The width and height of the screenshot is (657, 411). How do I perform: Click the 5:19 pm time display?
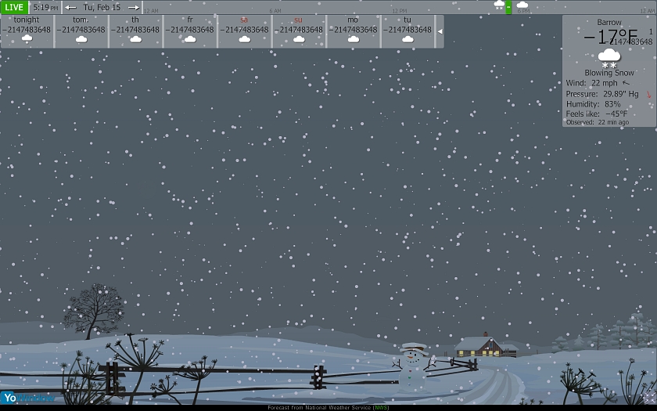pos(45,7)
